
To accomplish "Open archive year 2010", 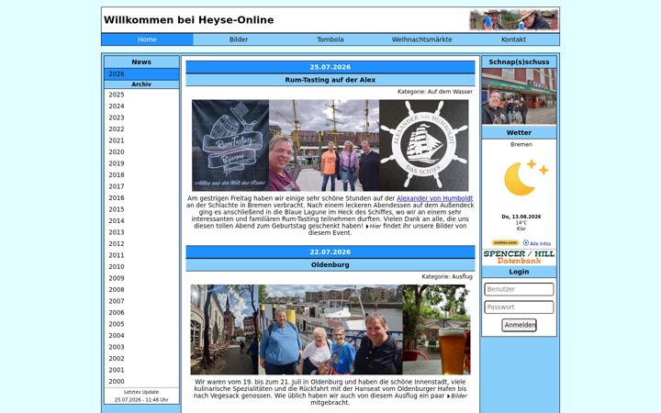I will pyautogui.click(x=141, y=266).
